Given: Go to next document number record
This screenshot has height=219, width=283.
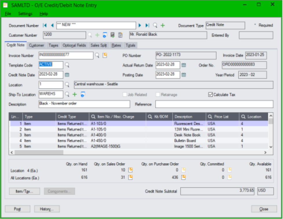Looking at the screenshot, I should [x=140, y=25].
